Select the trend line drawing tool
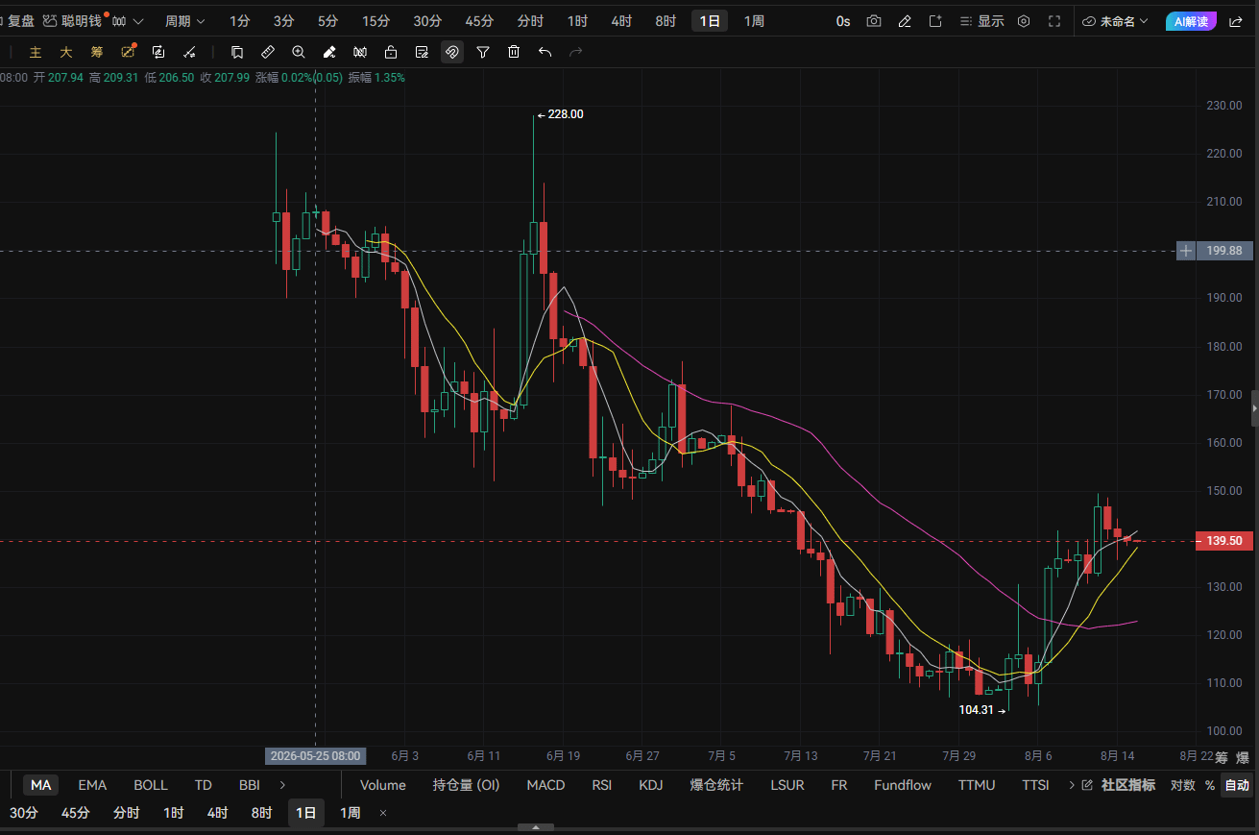Screen dimensions: 1259x835 [x=189, y=52]
